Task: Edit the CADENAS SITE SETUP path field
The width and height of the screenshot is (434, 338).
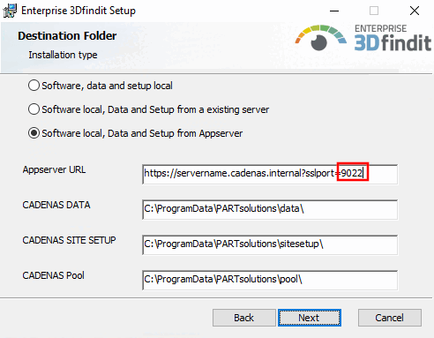Action: [x=270, y=244]
